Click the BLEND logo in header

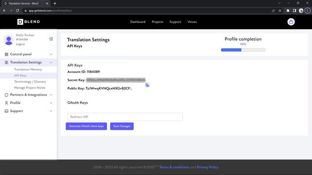click(x=28, y=22)
